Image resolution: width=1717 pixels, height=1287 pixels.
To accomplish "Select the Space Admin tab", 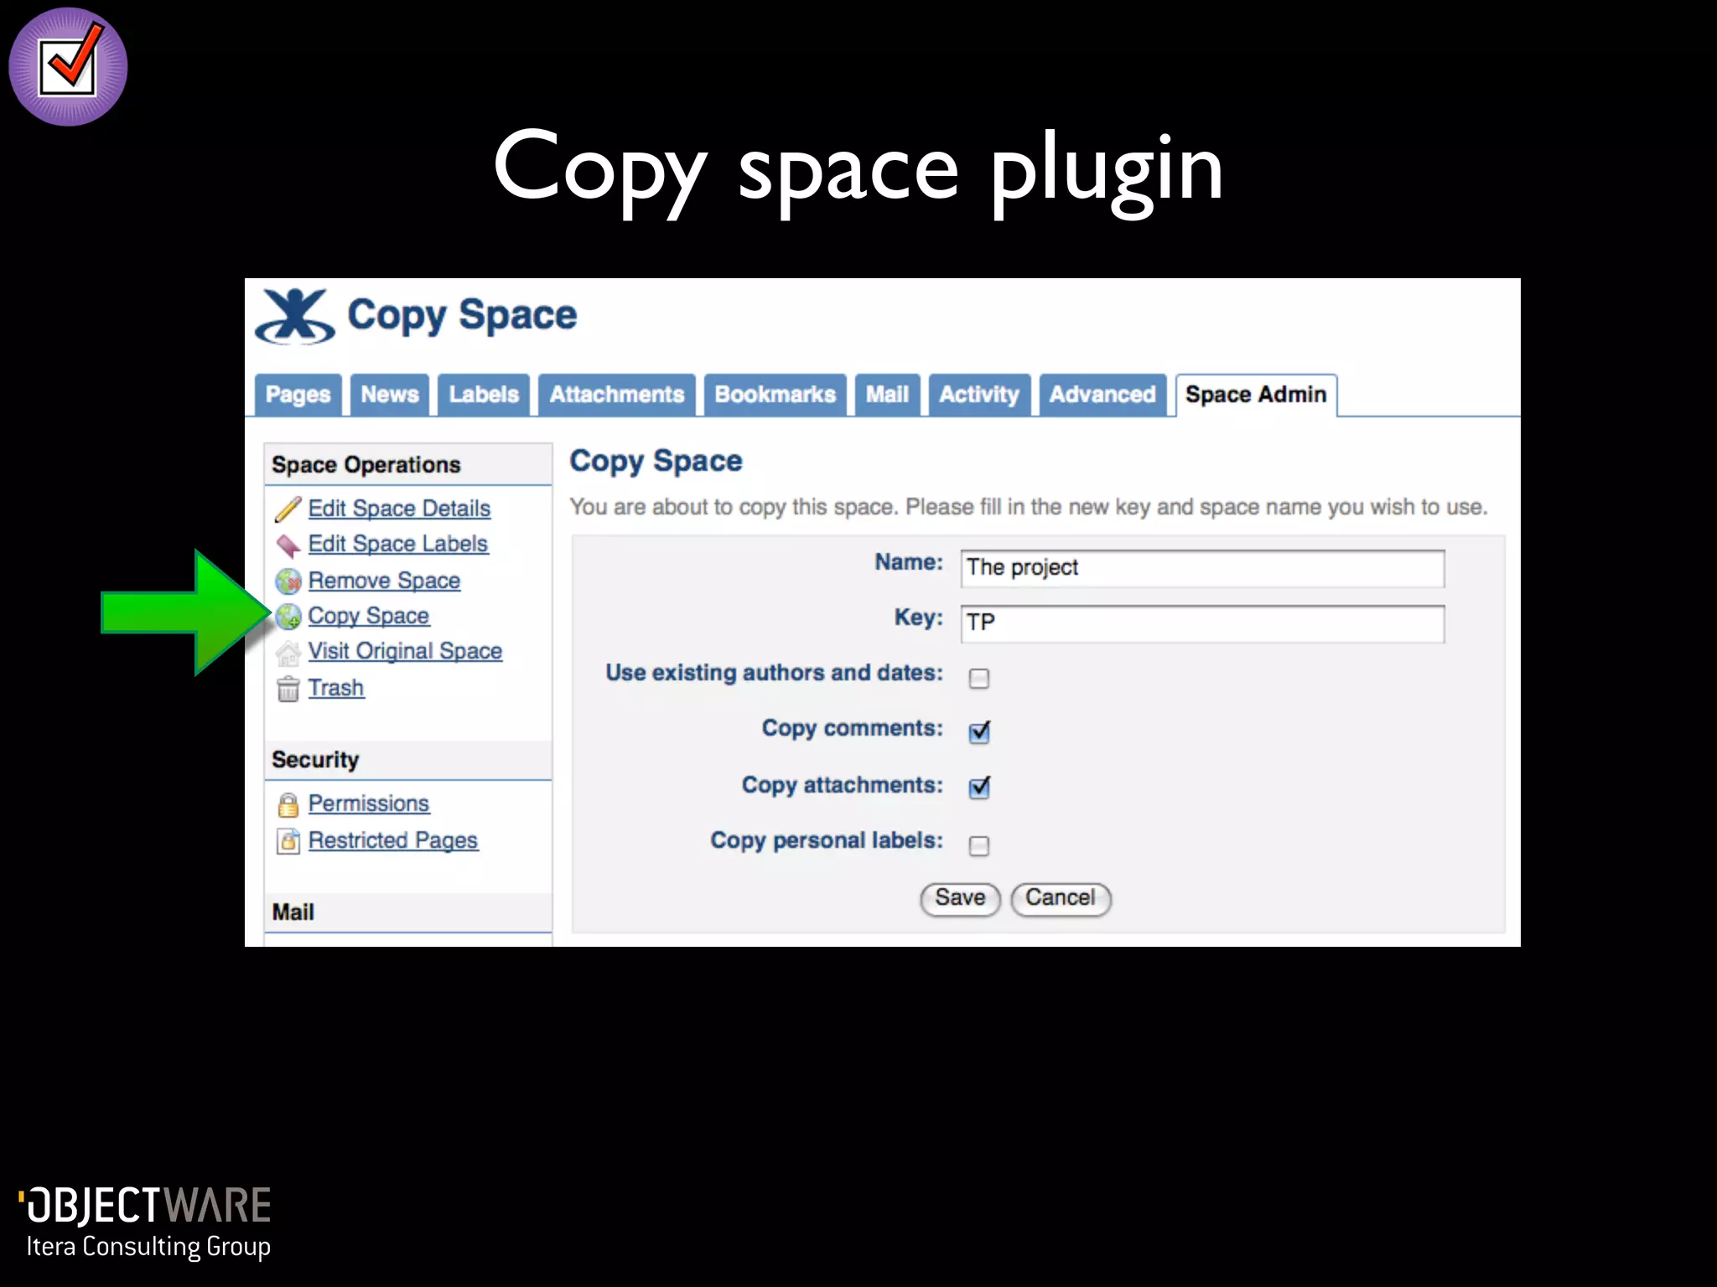I will click(x=1256, y=395).
